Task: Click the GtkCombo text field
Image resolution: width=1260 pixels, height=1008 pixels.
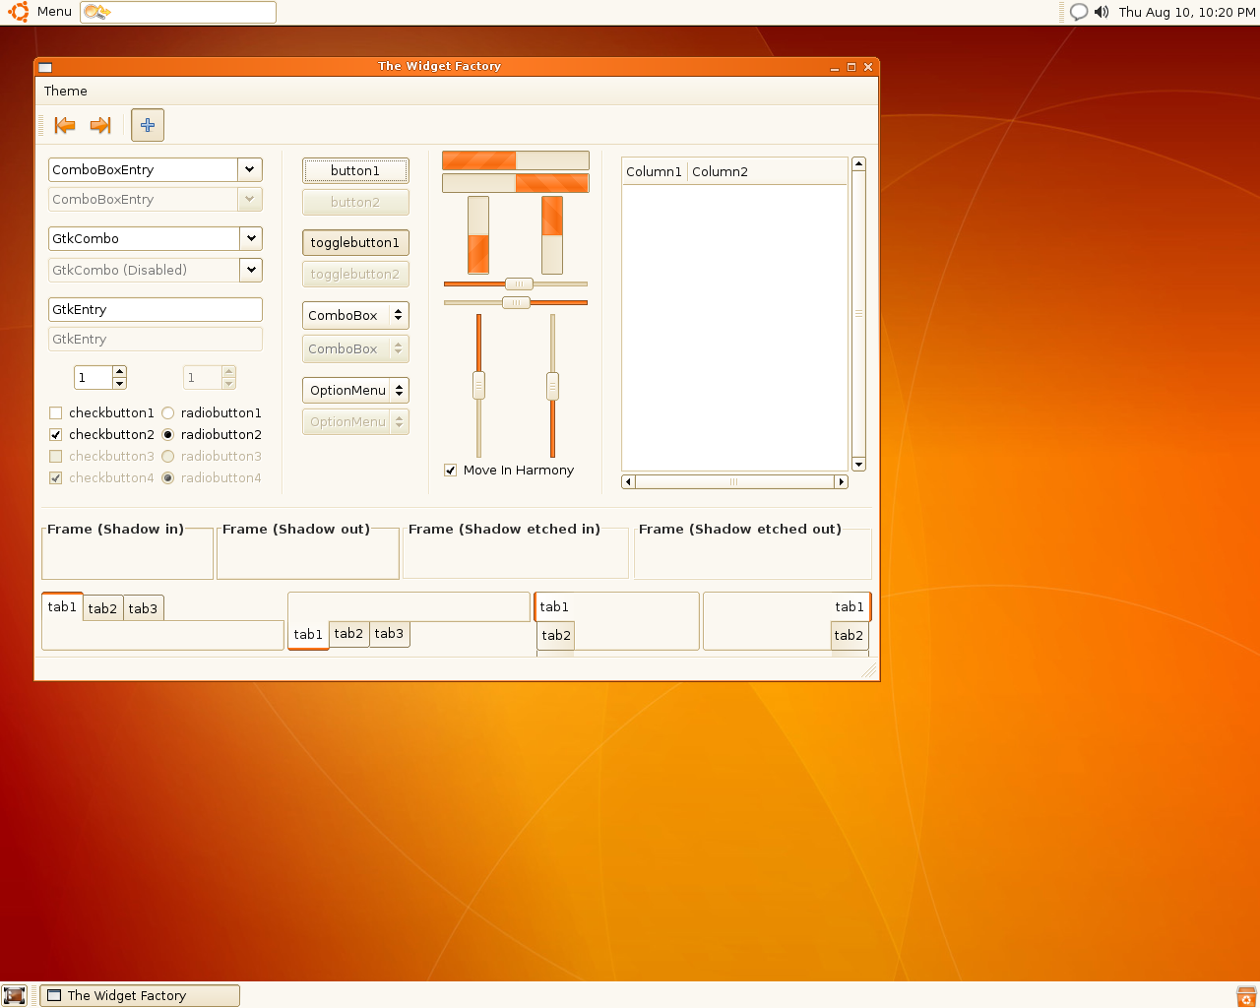Action: (145, 239)
